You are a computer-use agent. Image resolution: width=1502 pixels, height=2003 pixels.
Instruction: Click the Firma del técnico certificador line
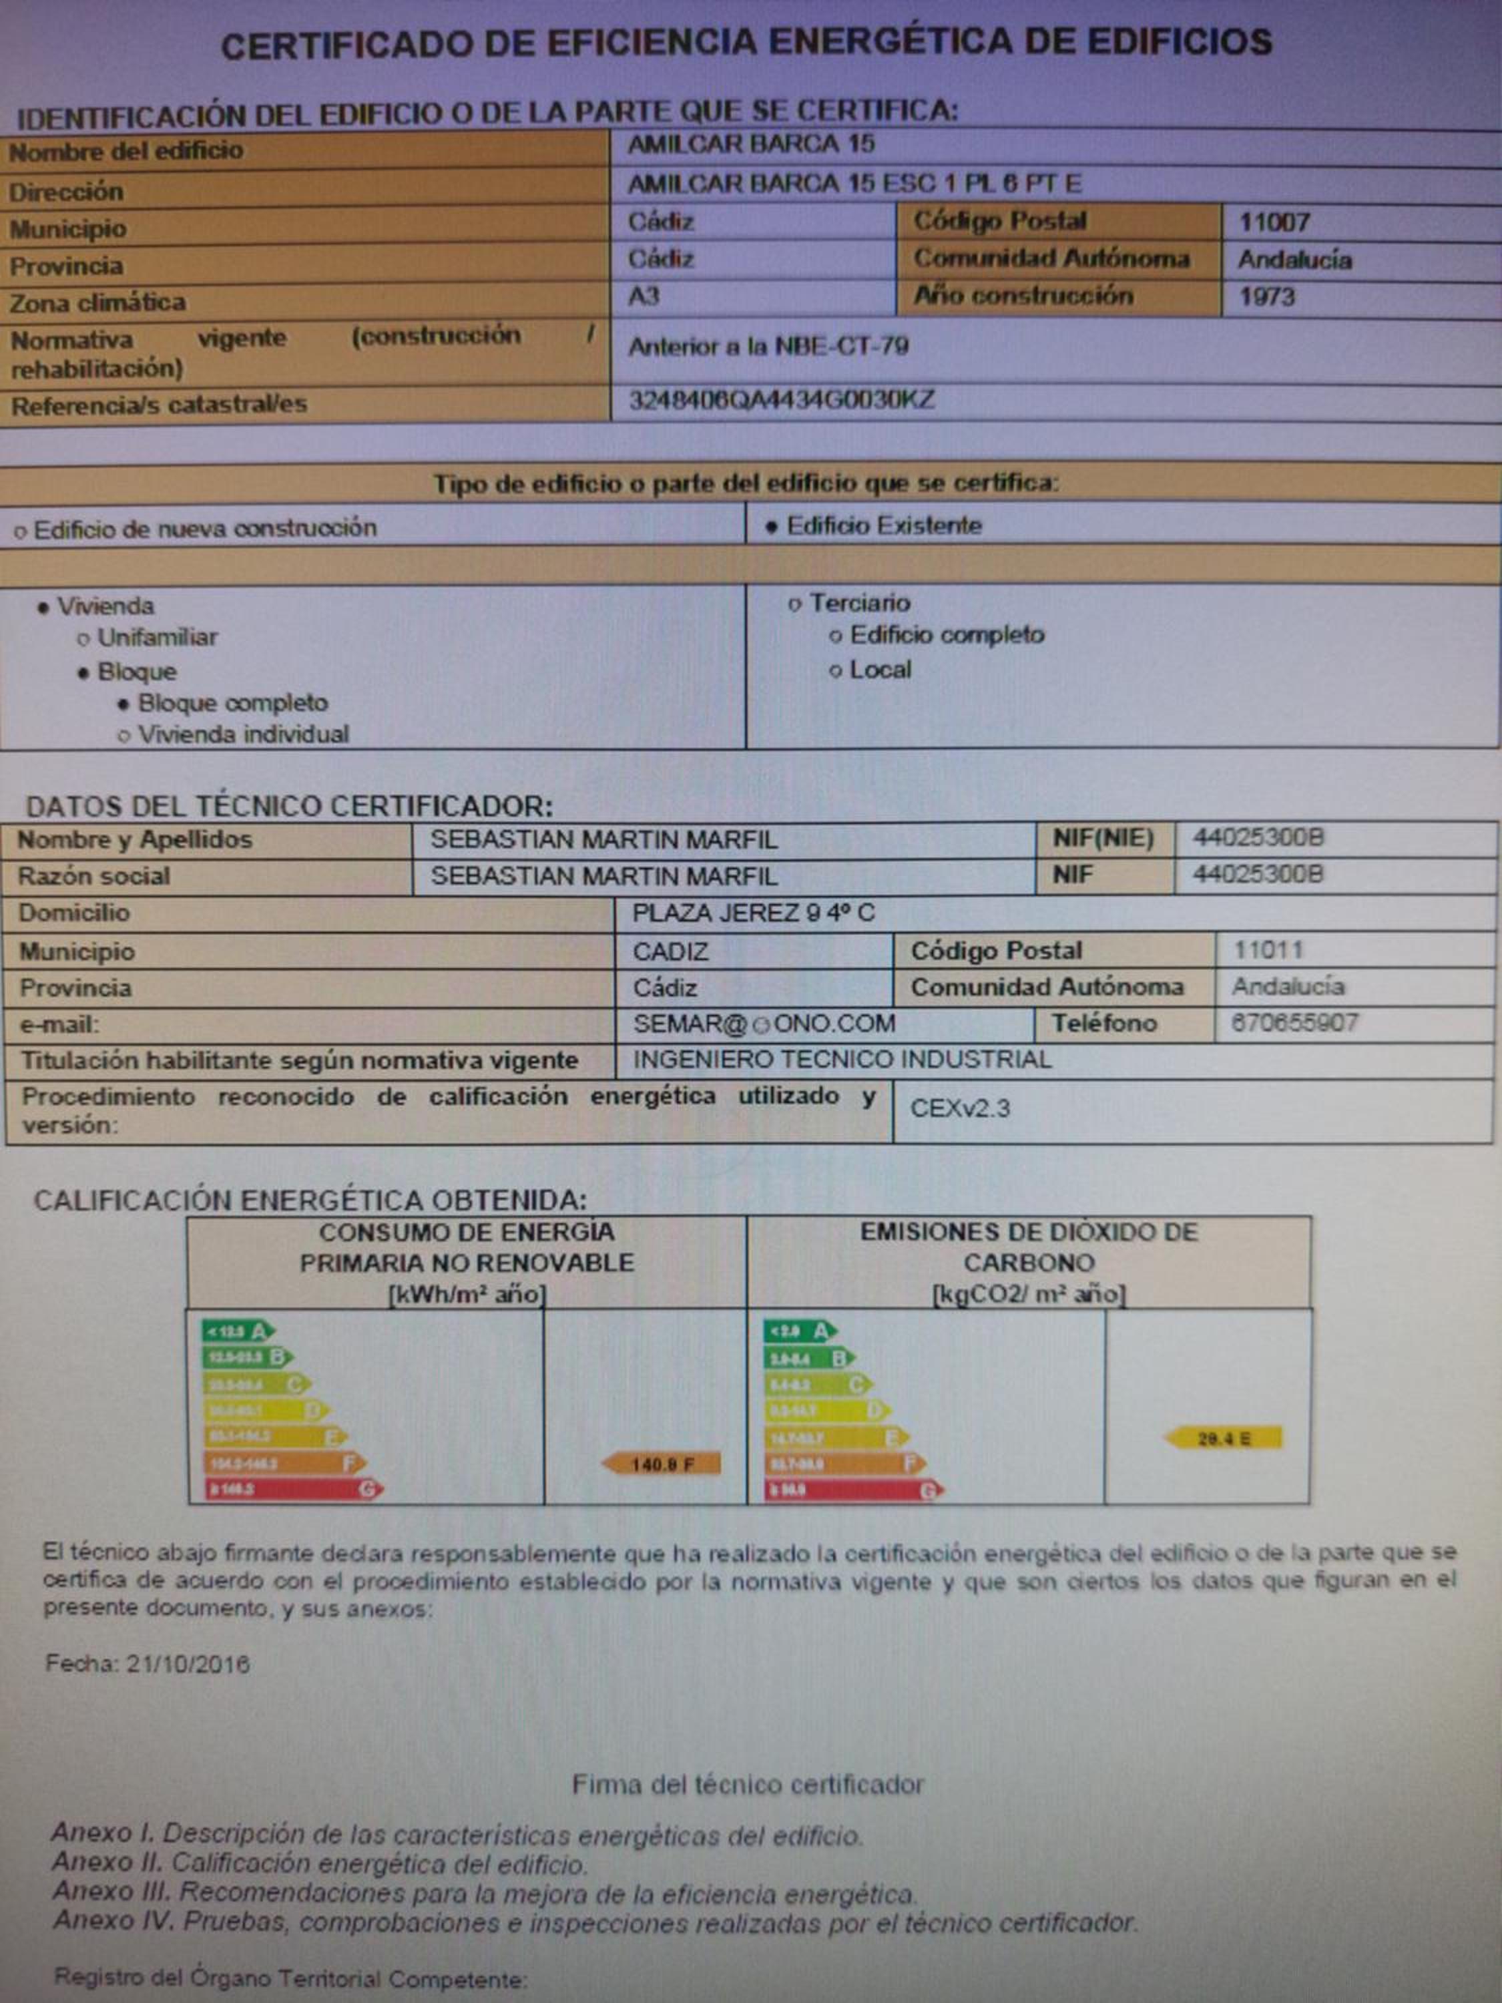pos(748,1785)
